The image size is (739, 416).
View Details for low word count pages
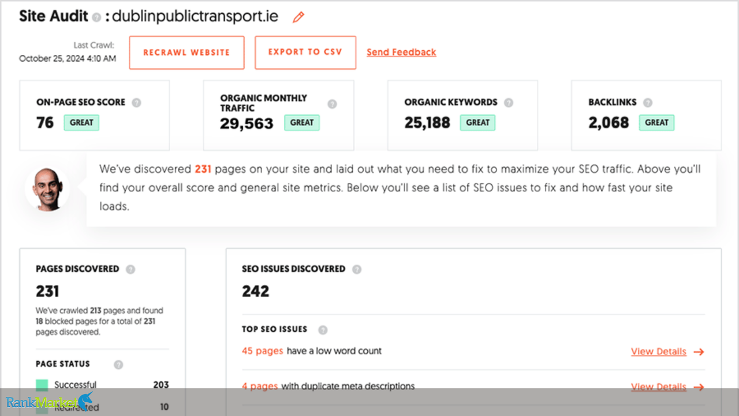click(x=659, y=352)
